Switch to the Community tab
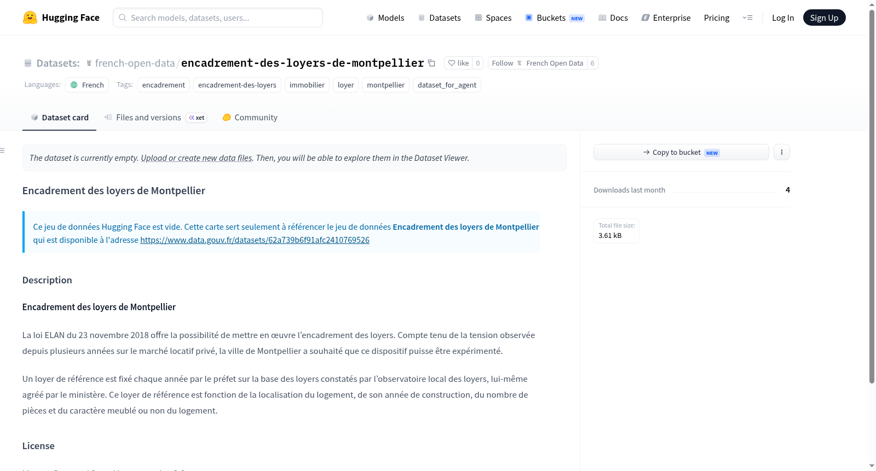Viewport: 876px width, 471px height. point(250,118)
